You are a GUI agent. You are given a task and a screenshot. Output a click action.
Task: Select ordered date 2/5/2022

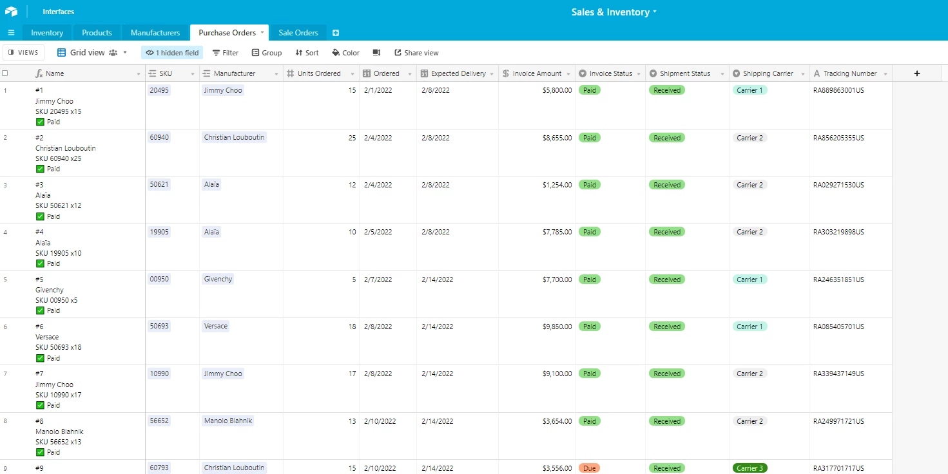(378, 232)
